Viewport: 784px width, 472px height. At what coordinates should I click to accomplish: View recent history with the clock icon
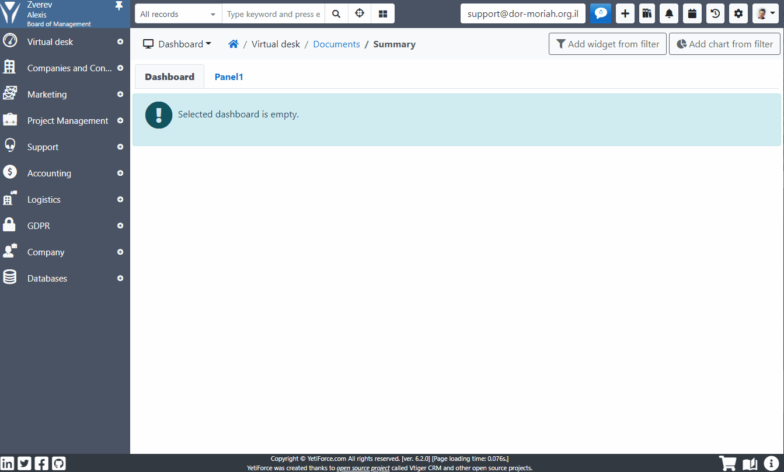[x=715, y=13]
